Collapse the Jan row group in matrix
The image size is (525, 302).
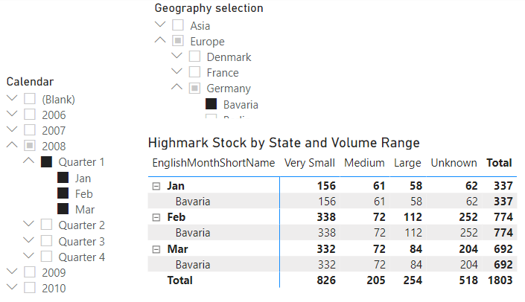tap(156, 186)
